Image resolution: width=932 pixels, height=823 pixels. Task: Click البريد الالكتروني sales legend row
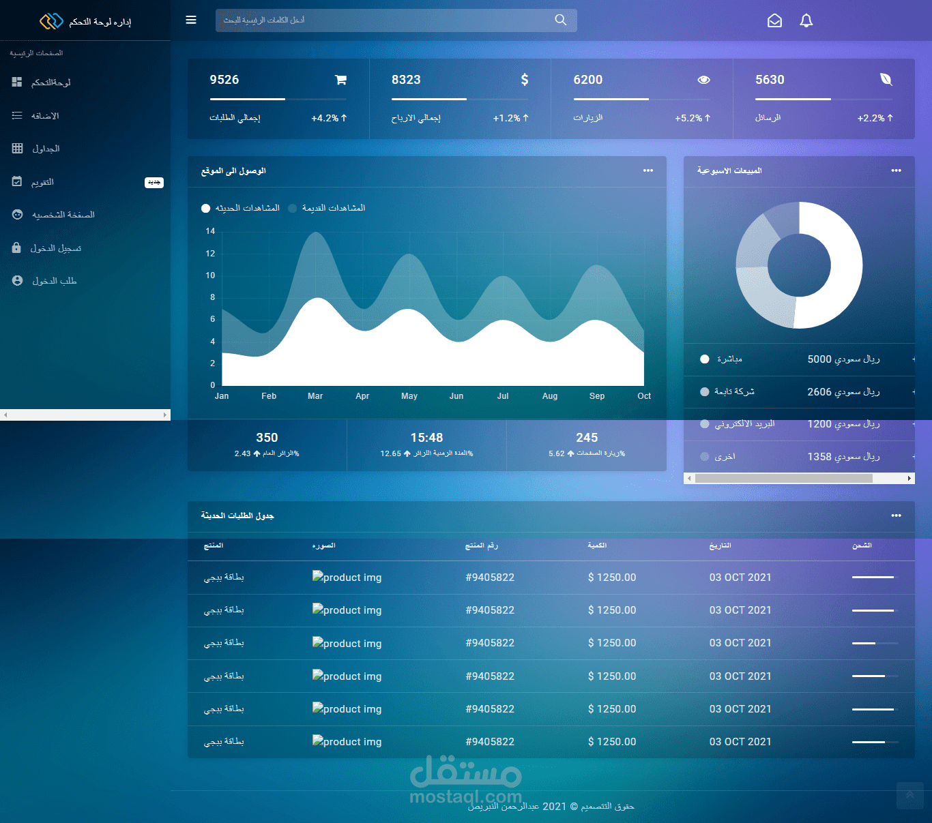(x=799, y=424)
